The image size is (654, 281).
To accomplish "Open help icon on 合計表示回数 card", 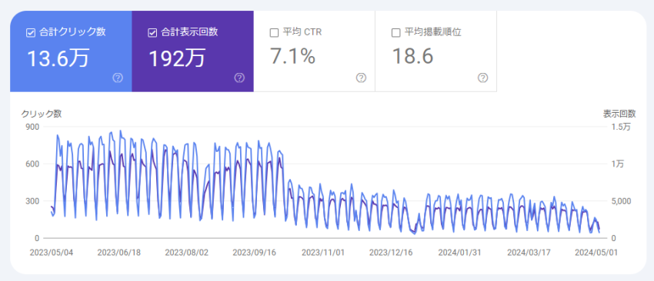I will (239, 78).
